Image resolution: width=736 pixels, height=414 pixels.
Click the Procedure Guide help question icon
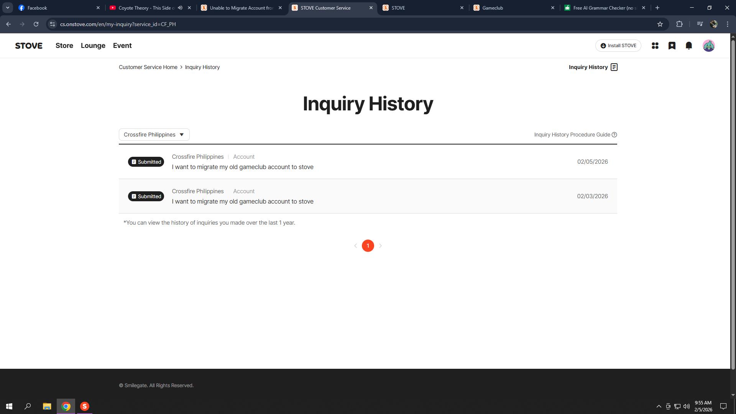pos(614,135)
